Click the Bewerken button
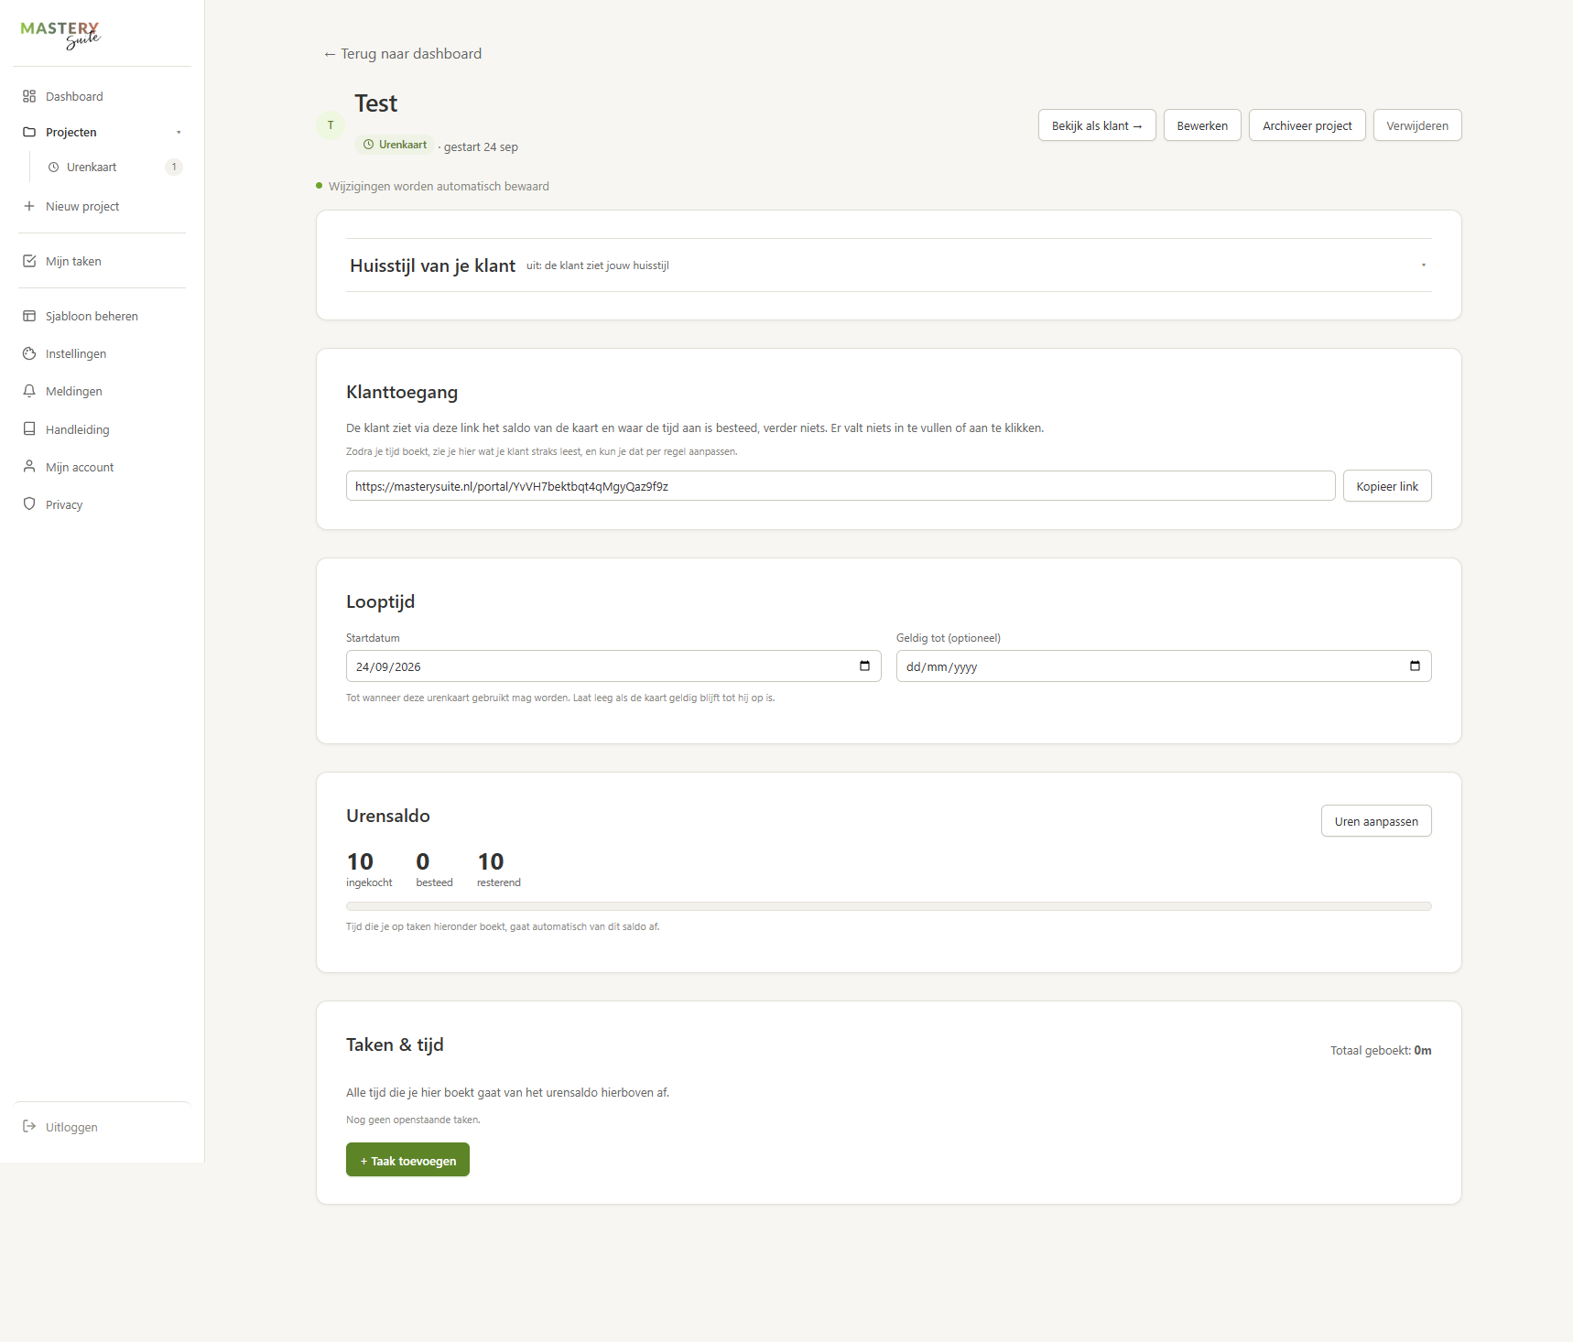Image resolution: width=1573 pixels, height=1342 pixels. pos(1202,125)
